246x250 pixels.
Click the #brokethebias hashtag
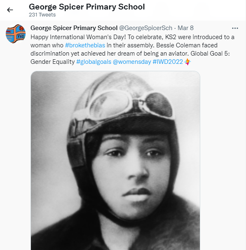click(x=85, y=45)
